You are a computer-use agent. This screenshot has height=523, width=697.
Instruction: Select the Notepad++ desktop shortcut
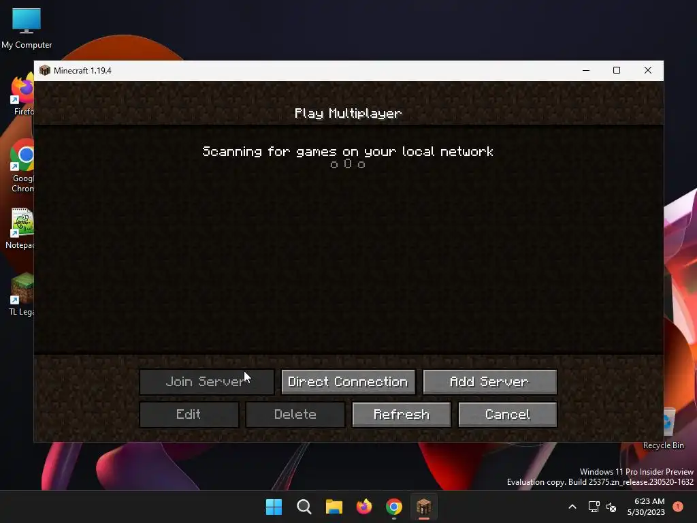pyautogui.click(x=21, y=228)
